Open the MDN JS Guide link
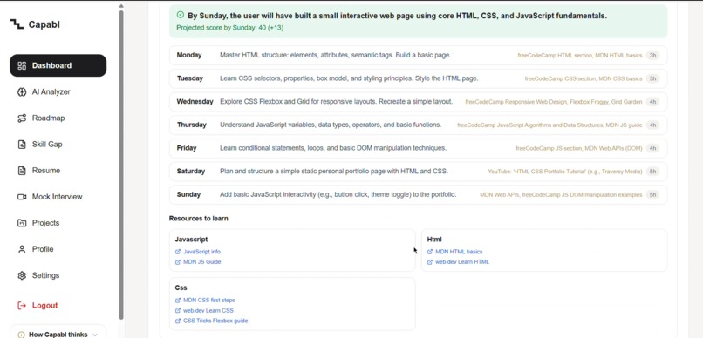Screen dimensions: 703x338 202,262
